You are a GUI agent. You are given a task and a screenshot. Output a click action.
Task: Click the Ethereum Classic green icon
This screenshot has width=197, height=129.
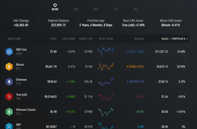point(9,112)
